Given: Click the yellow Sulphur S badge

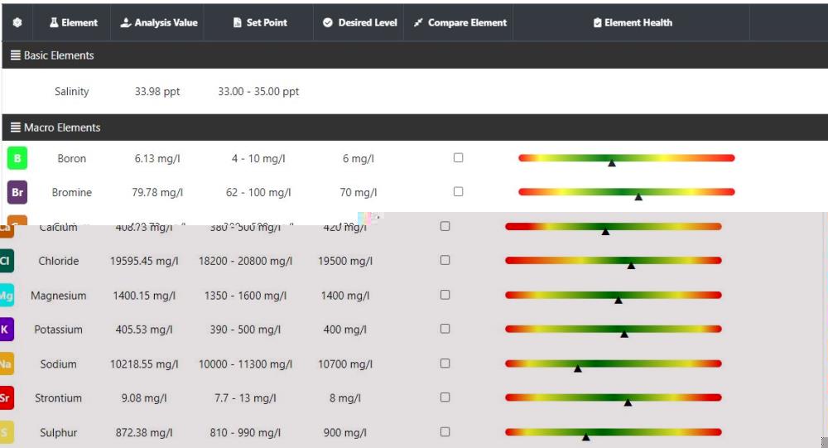Looking at the screenshot, I should 6,432.
